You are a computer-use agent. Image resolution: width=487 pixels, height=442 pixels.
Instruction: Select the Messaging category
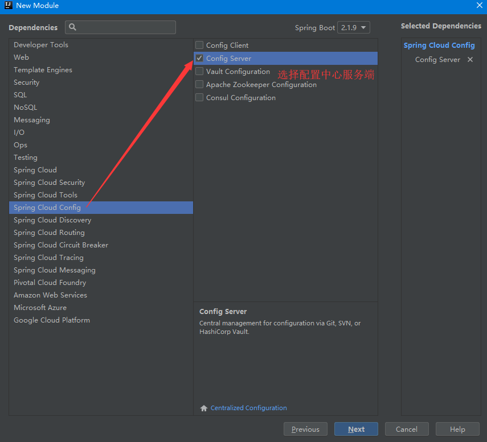click(101, 119)
